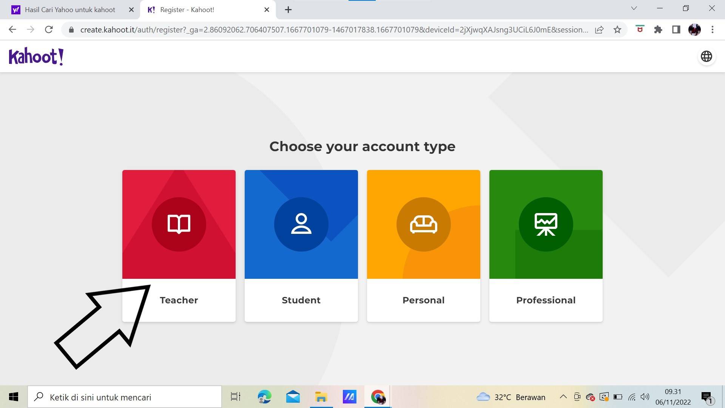Bookmark this page with star
Viewport: 725px width, 408px height.
coord(617,29)
